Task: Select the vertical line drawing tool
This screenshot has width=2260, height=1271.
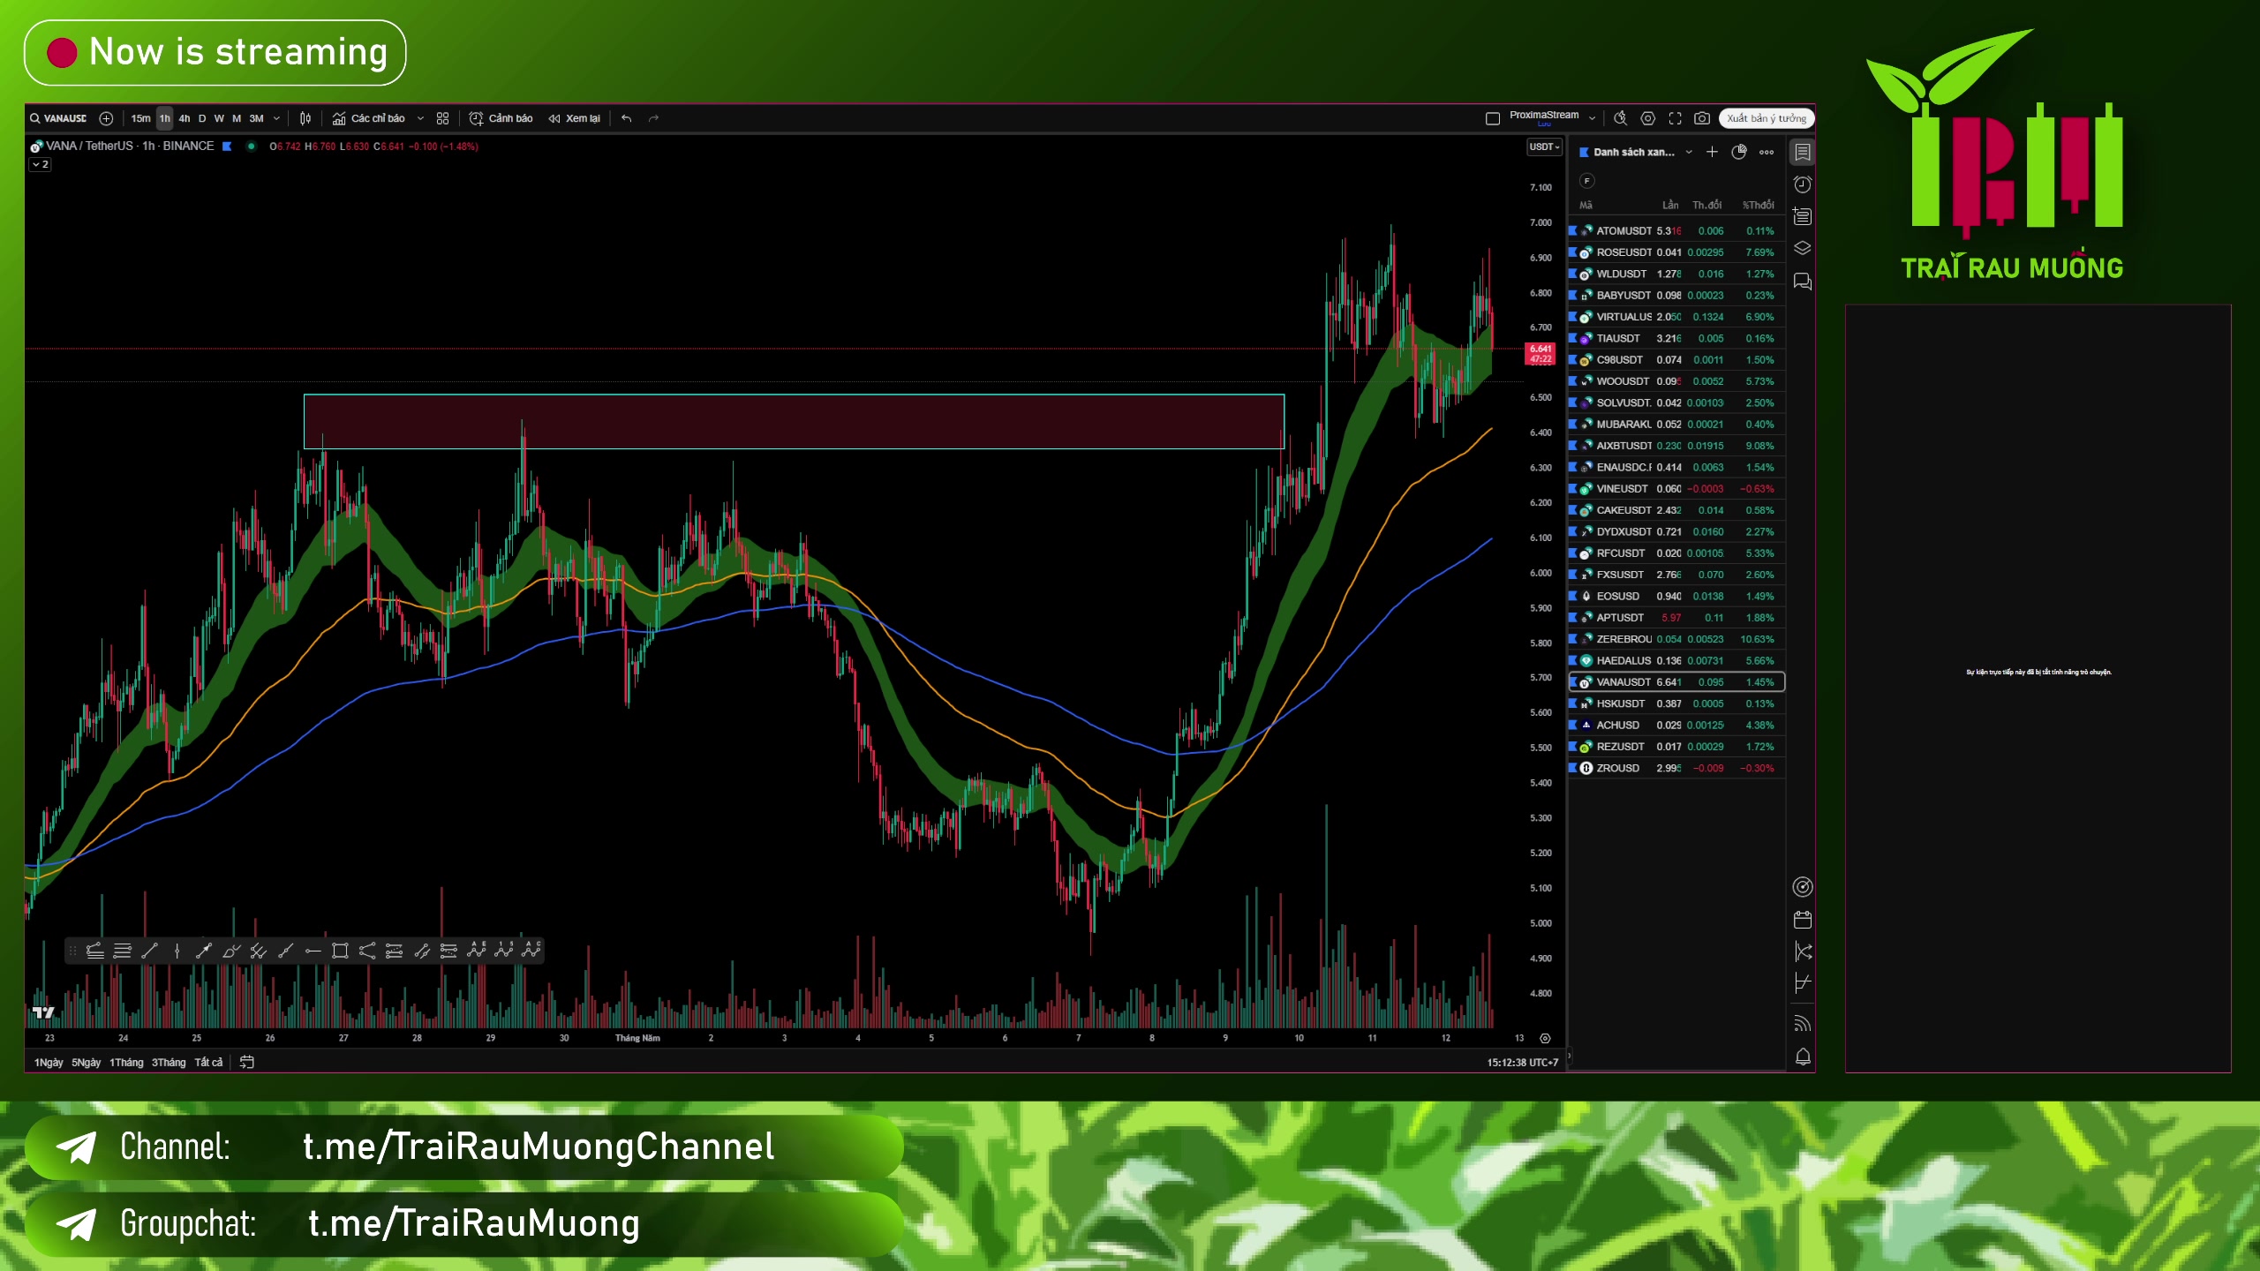Action: [177, 951]
